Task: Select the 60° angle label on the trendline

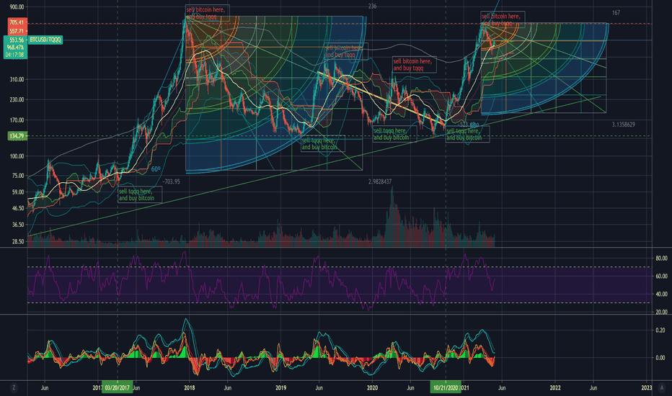Action: coord(156,169)
